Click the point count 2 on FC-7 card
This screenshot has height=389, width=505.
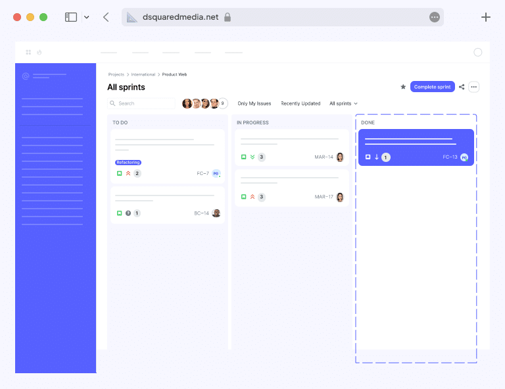point(137,173)
